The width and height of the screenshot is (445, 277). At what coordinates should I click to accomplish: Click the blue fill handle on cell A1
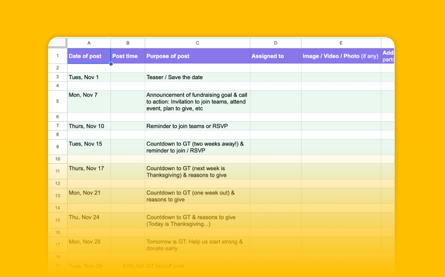tap(111, 64)
